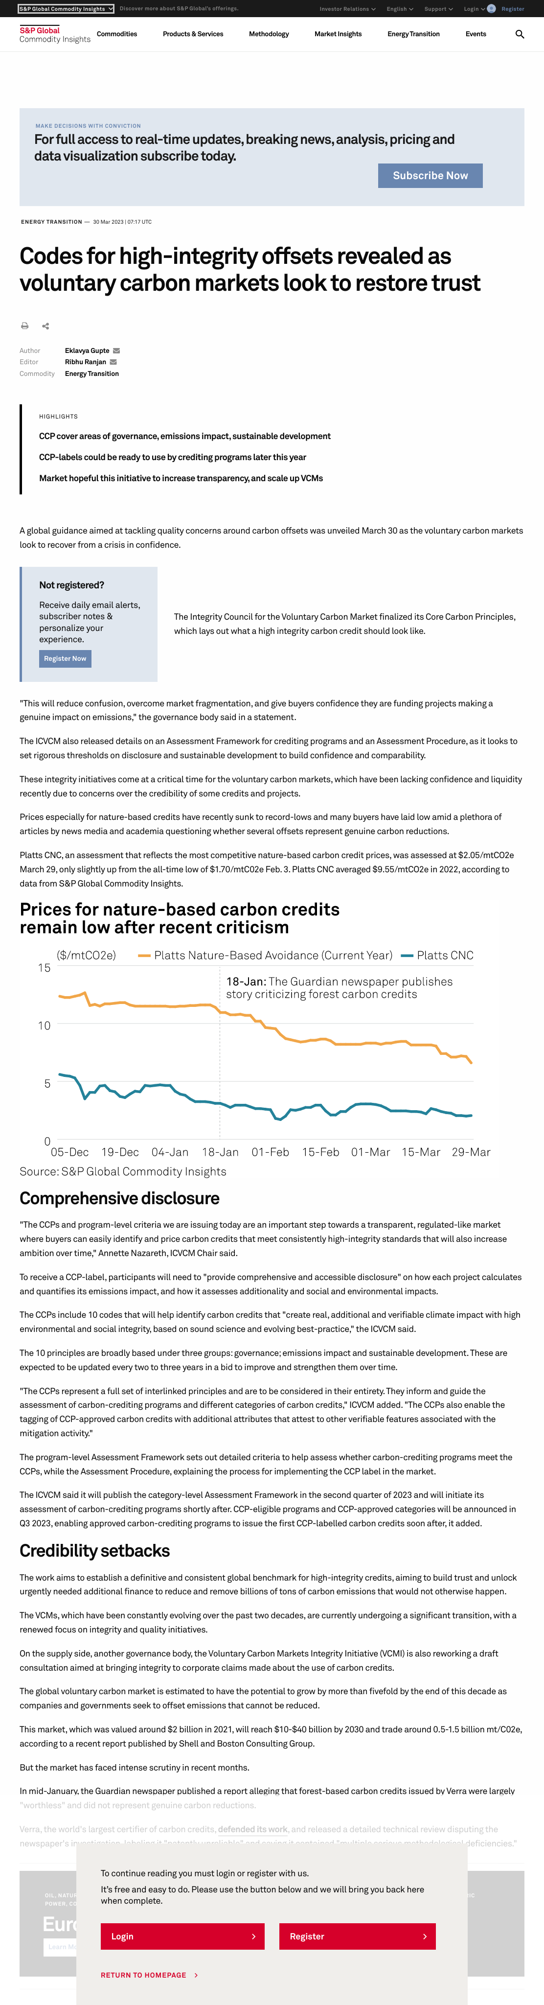
Task: Expand the Investor Relations dropdown
Action: pyautogui.click(x=347, y=9)
